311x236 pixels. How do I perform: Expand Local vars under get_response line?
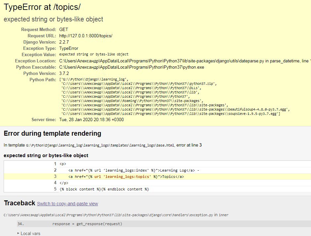point(29,233)
